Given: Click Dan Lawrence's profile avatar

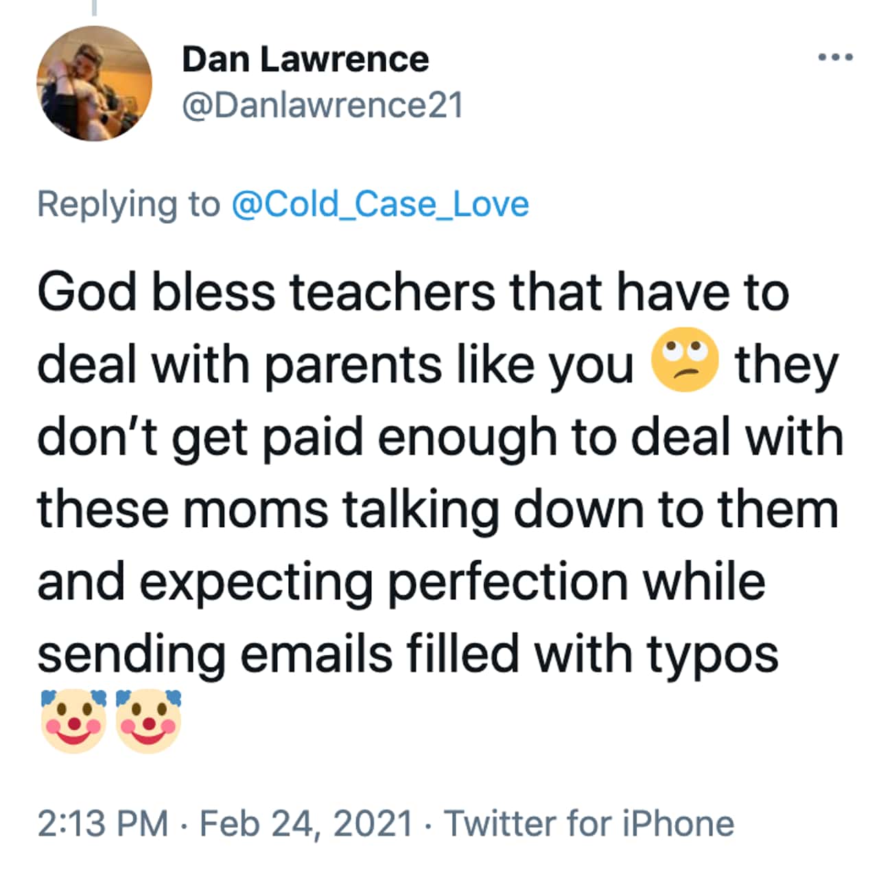Looking at the screenshot, I should pos(94,84).
